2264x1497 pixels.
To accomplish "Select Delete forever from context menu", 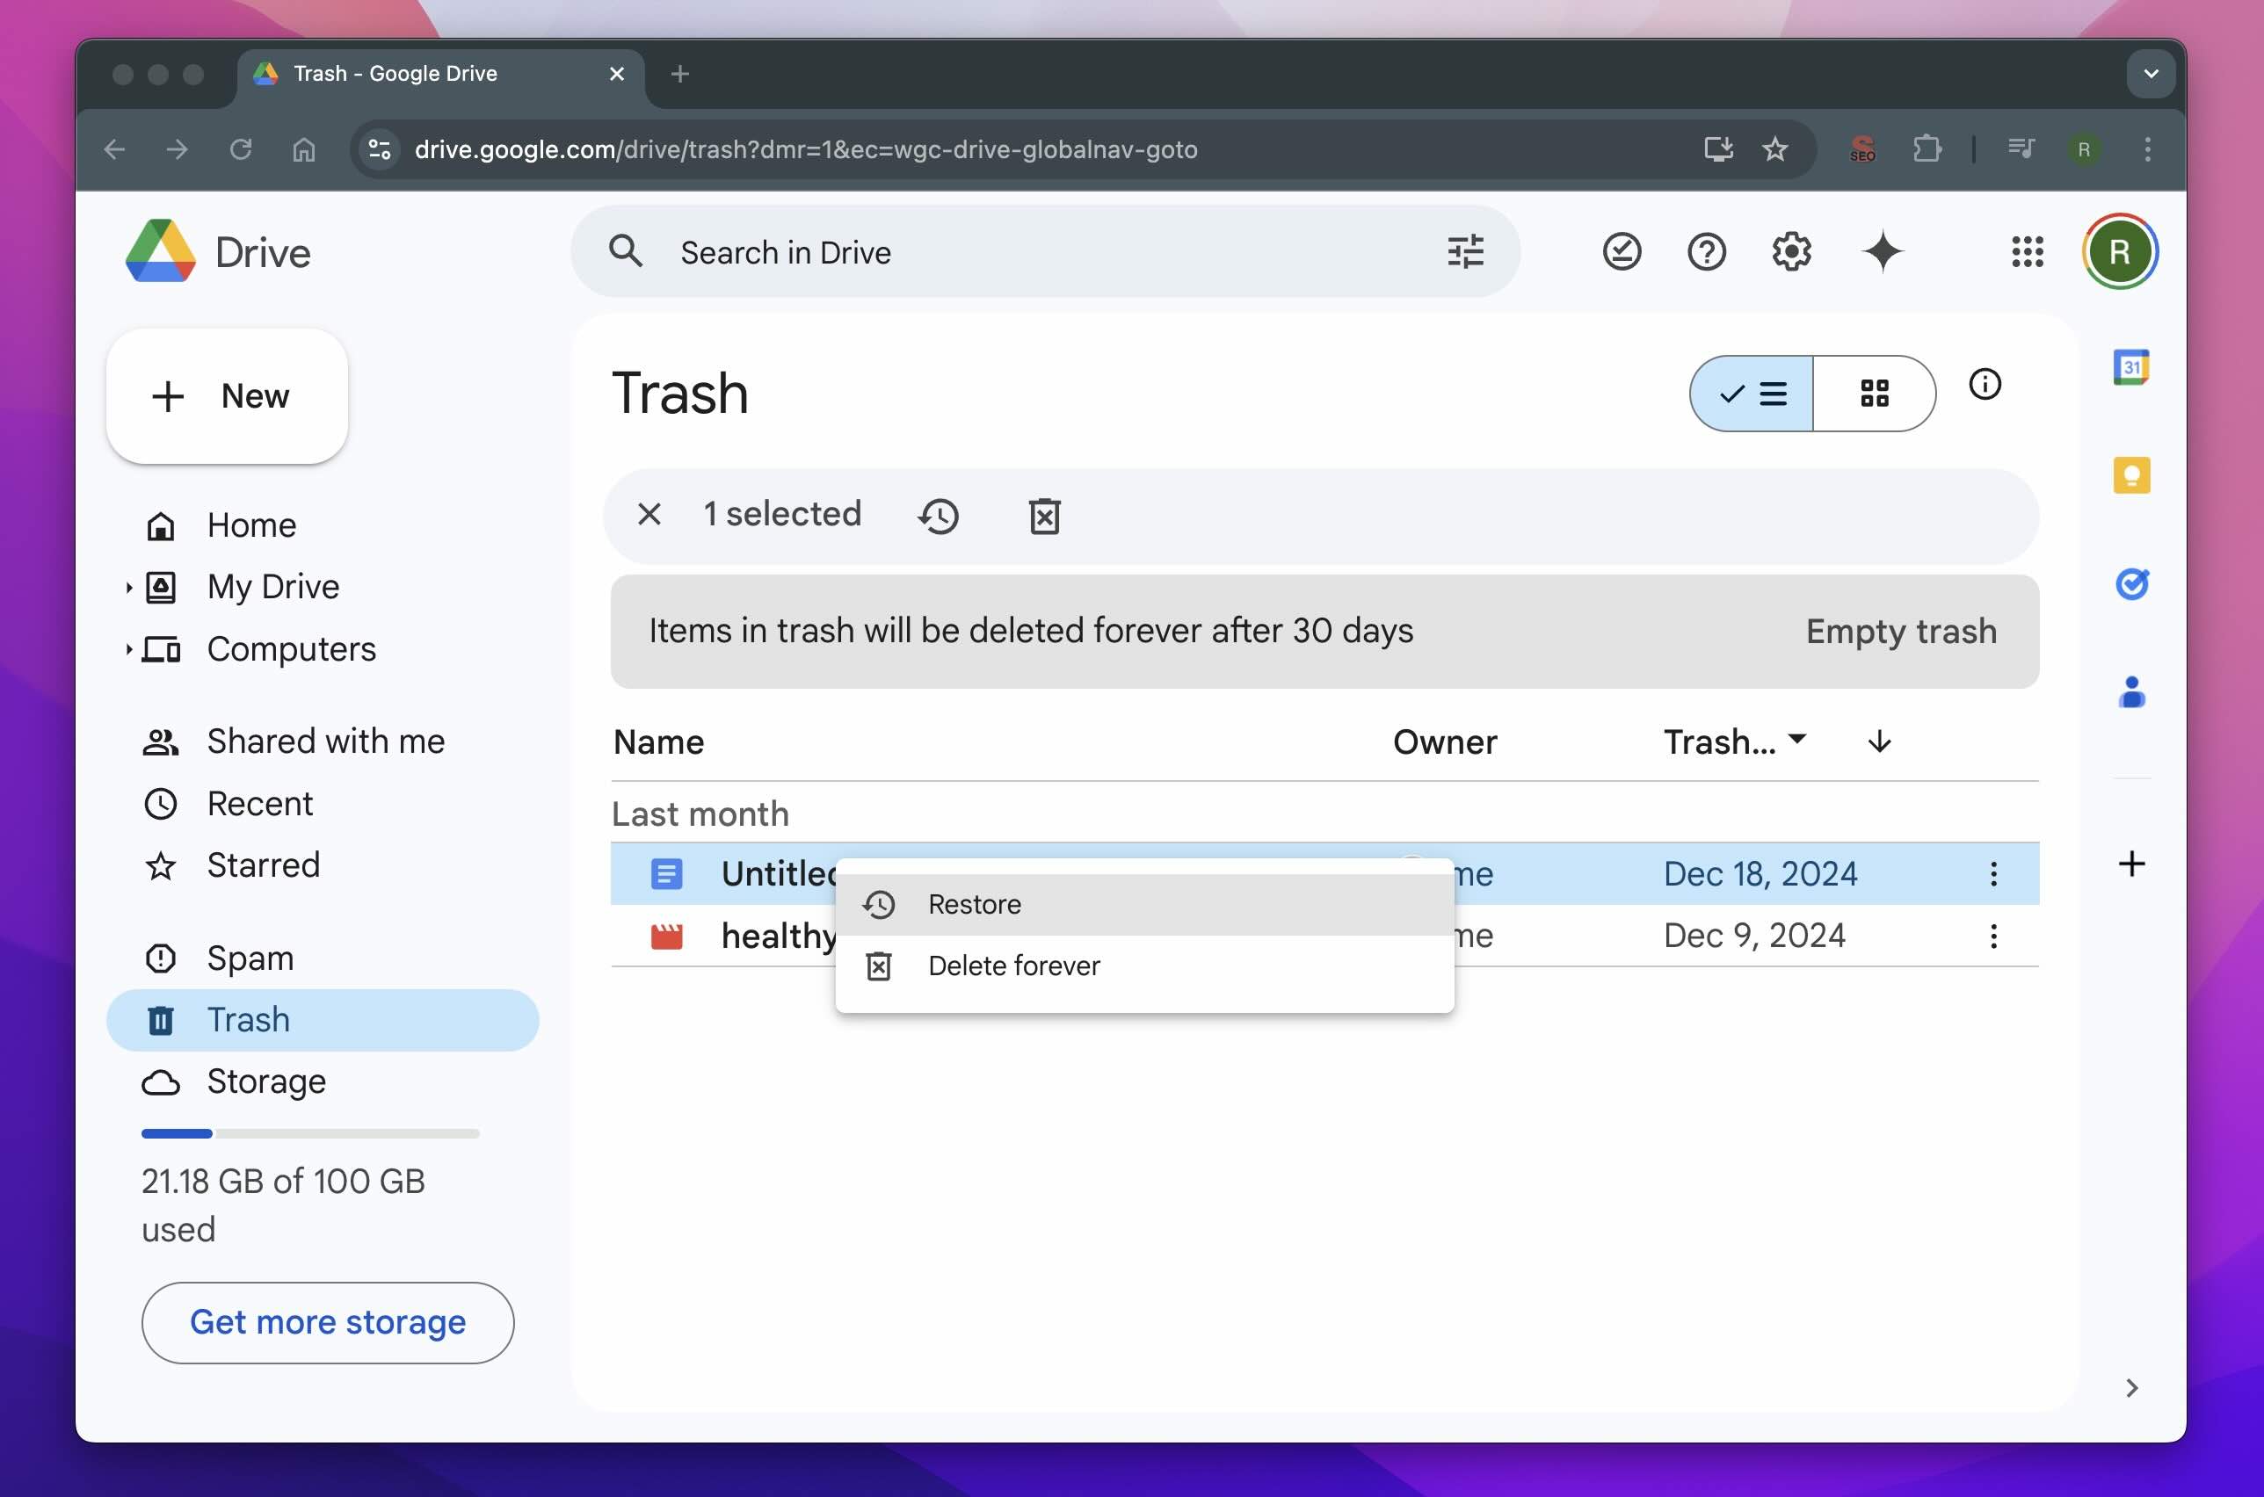I will 1014,964.
